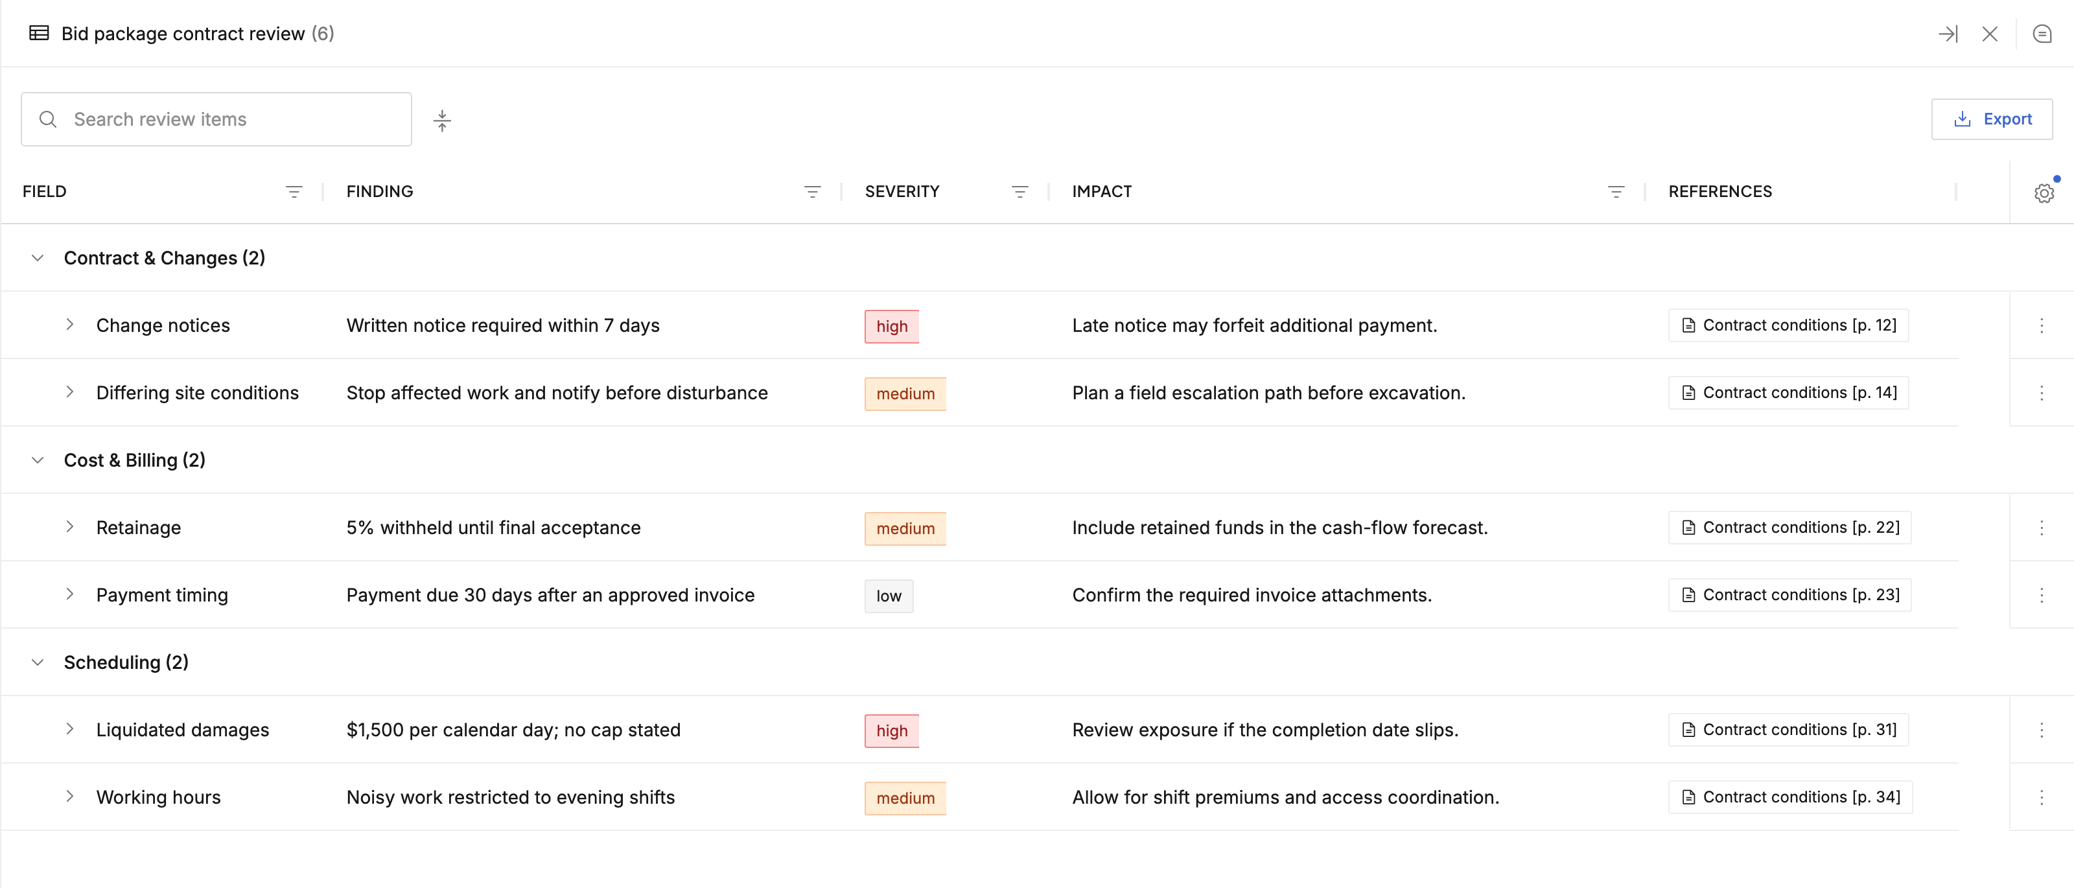Image resolution: width=2074 pixels, height=888 pixels.
Task: Collapse the Cost & Billing group
Action: (x=37, y=460)
